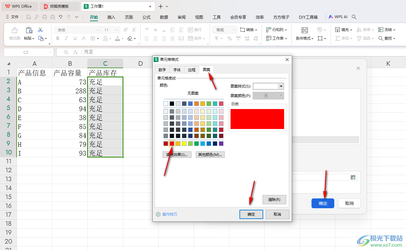Open WPS AI from the top bar

coord(338,17)
